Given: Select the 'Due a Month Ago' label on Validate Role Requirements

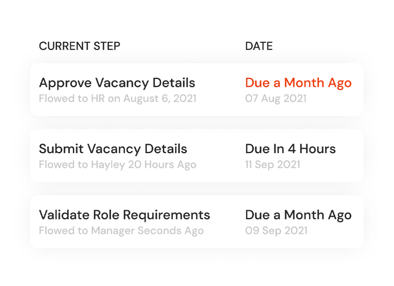Looking at the screenshot, I should [298, 215].
